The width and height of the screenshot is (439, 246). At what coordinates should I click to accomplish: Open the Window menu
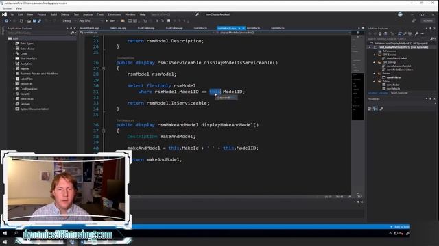130,14
